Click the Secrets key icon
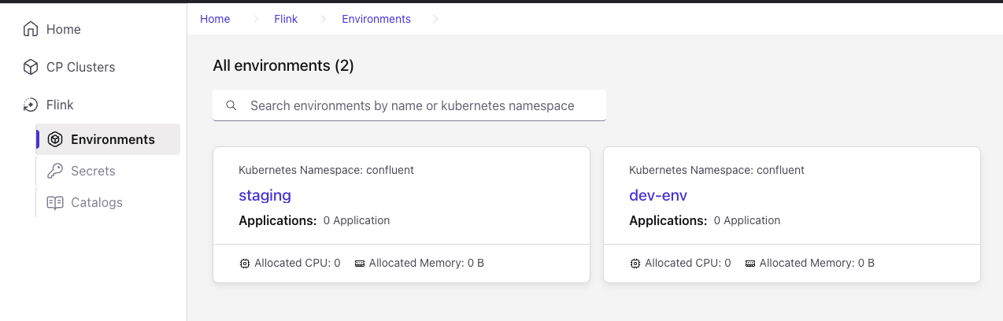The width and height of the screenshot is (1003, 321). tap(55, 171)
